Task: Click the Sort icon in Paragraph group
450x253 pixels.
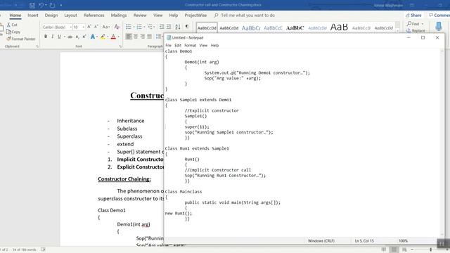Action: click(x=178, y=27)
